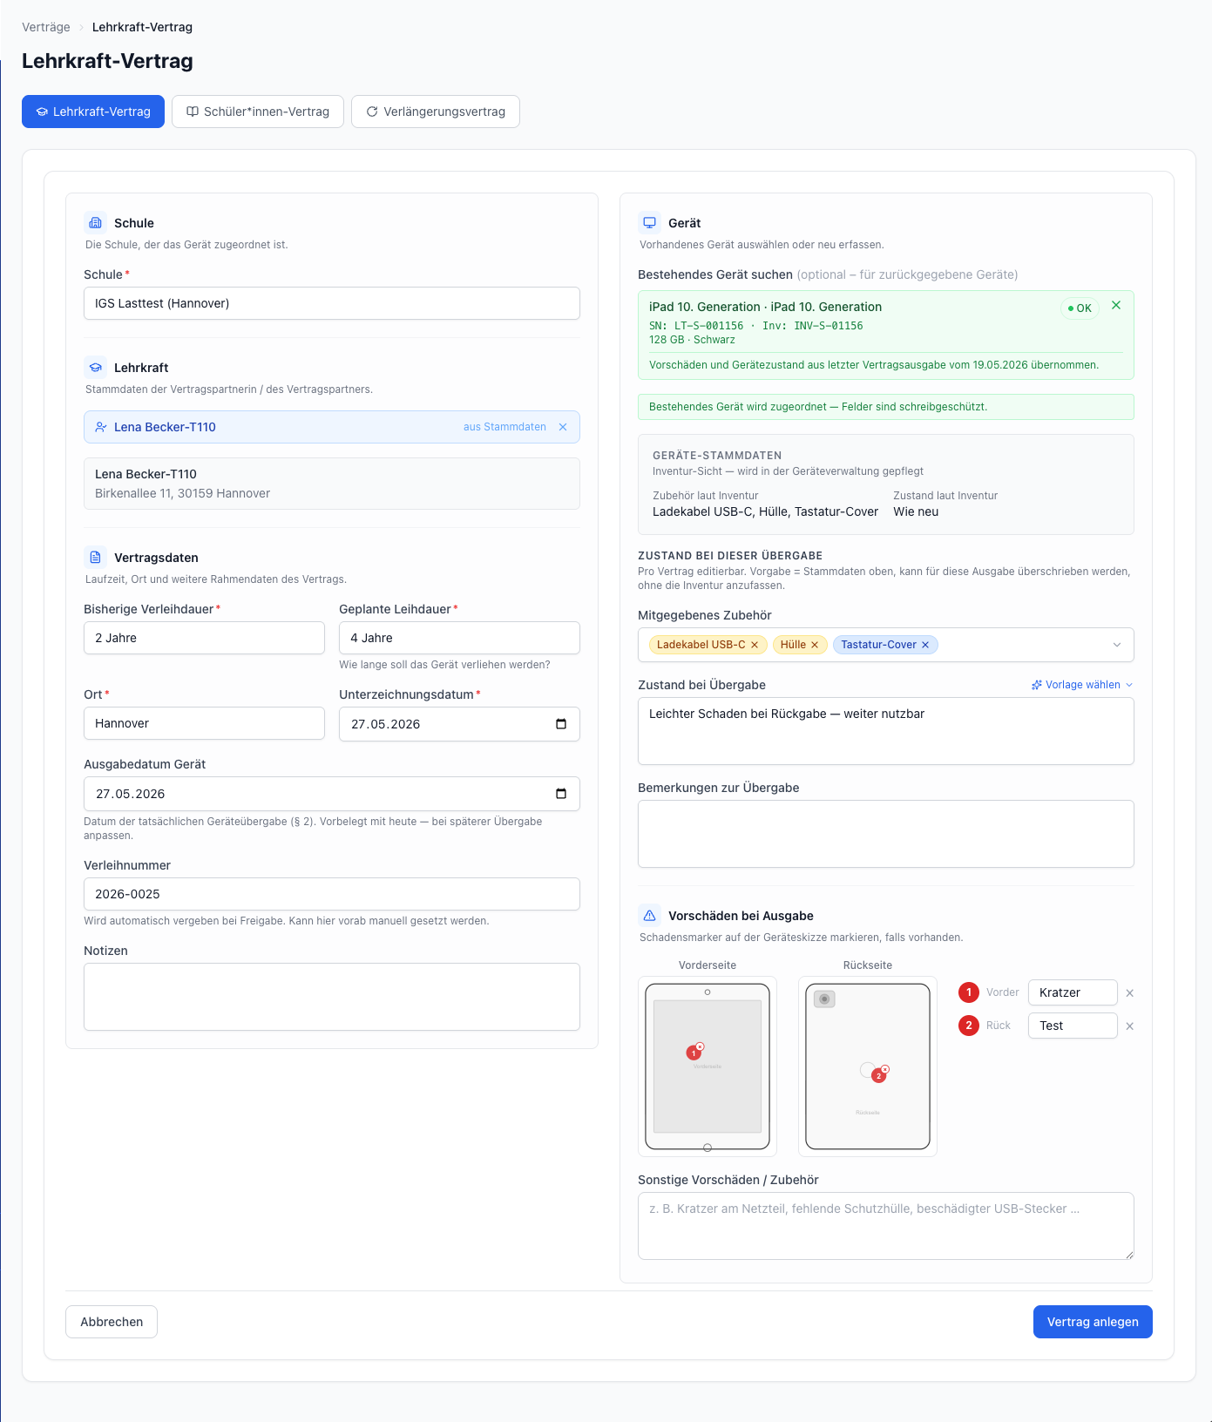This screenshot has width=1212, height=1422.
Task: Click the Ort field containing Hannover
Action: pos(204,723)
